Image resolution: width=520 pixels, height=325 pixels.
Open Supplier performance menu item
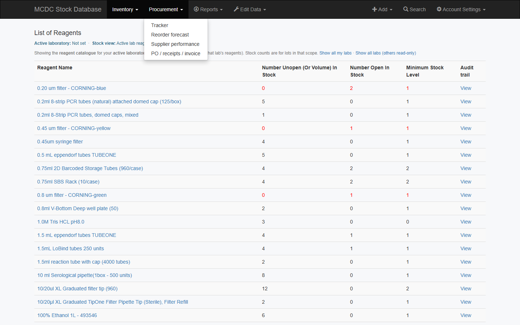(176, 44)
